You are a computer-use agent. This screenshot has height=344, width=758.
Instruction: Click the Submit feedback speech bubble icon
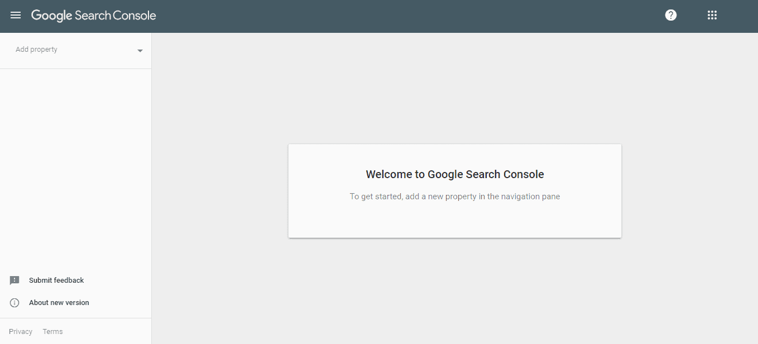15,281
